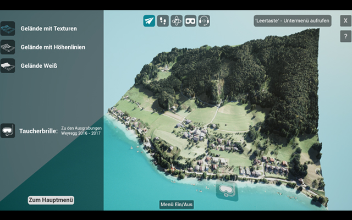Viewport: 352px width, 220px height.
Task: Click the 'Leertaste' - Untermenü aufrufen hint
Action: (293, 21)
